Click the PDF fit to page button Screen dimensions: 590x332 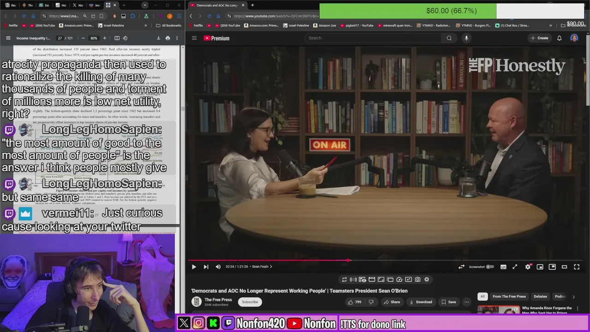coord(117,38)
